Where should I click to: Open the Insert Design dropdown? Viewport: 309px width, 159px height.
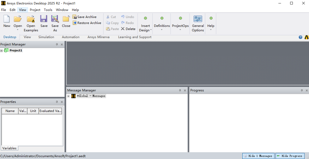tap(145, 28)
